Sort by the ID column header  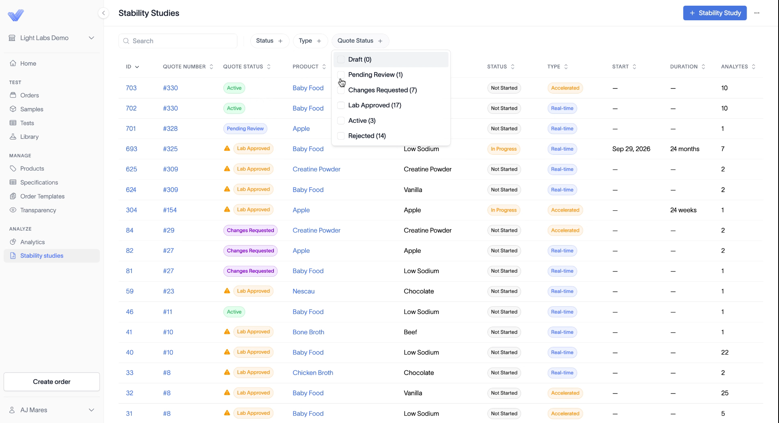(132, 66)
